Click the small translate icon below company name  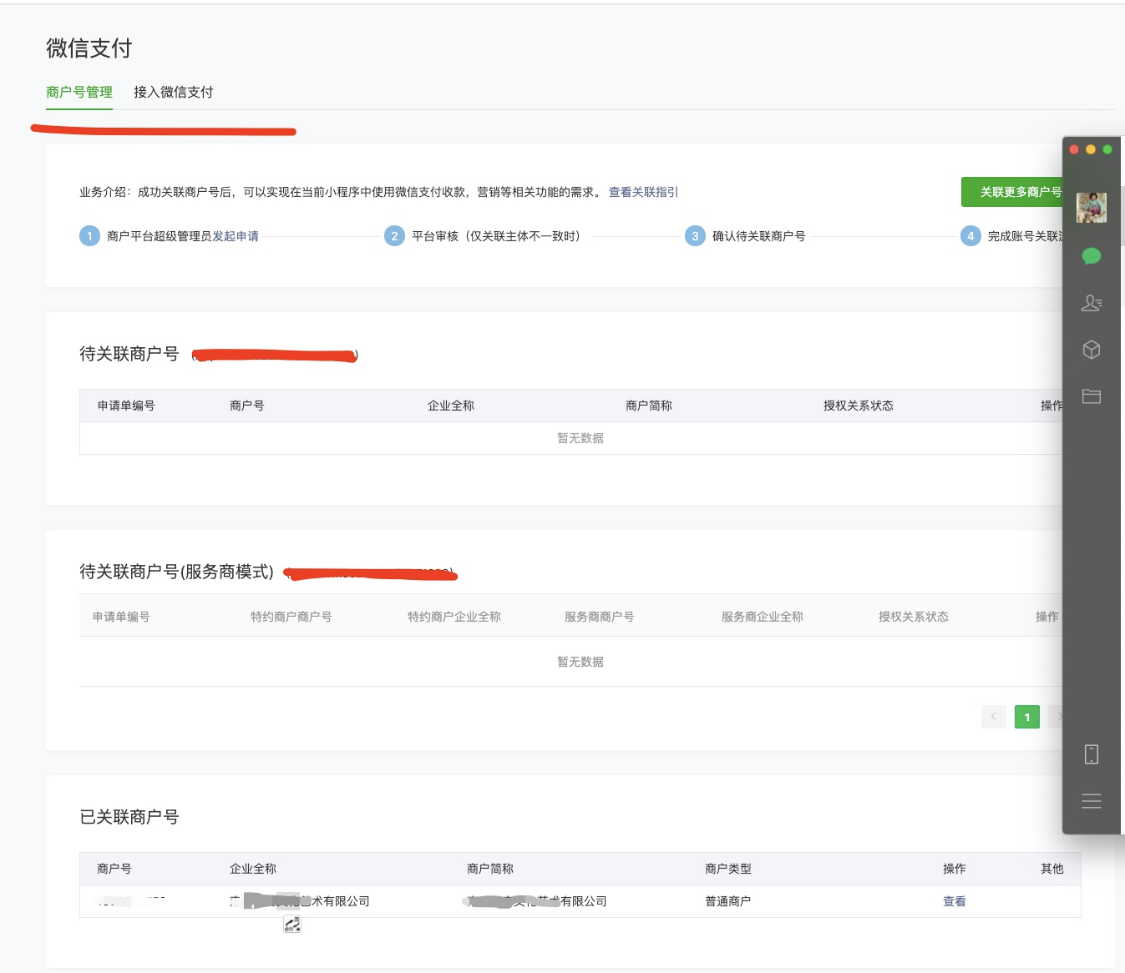tap(291, 924)
